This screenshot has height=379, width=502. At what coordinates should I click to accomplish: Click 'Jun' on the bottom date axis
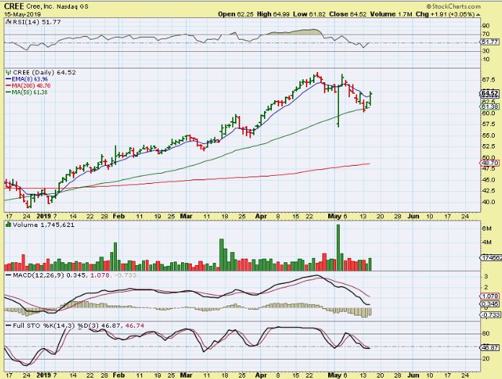point(413,375)
